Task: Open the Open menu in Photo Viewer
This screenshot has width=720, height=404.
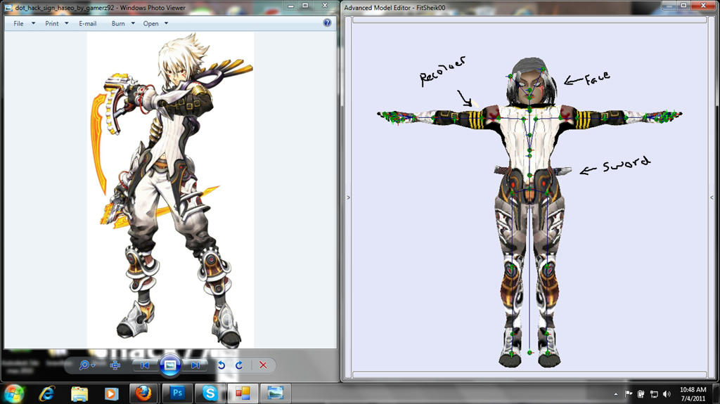Action: [155, 23]
